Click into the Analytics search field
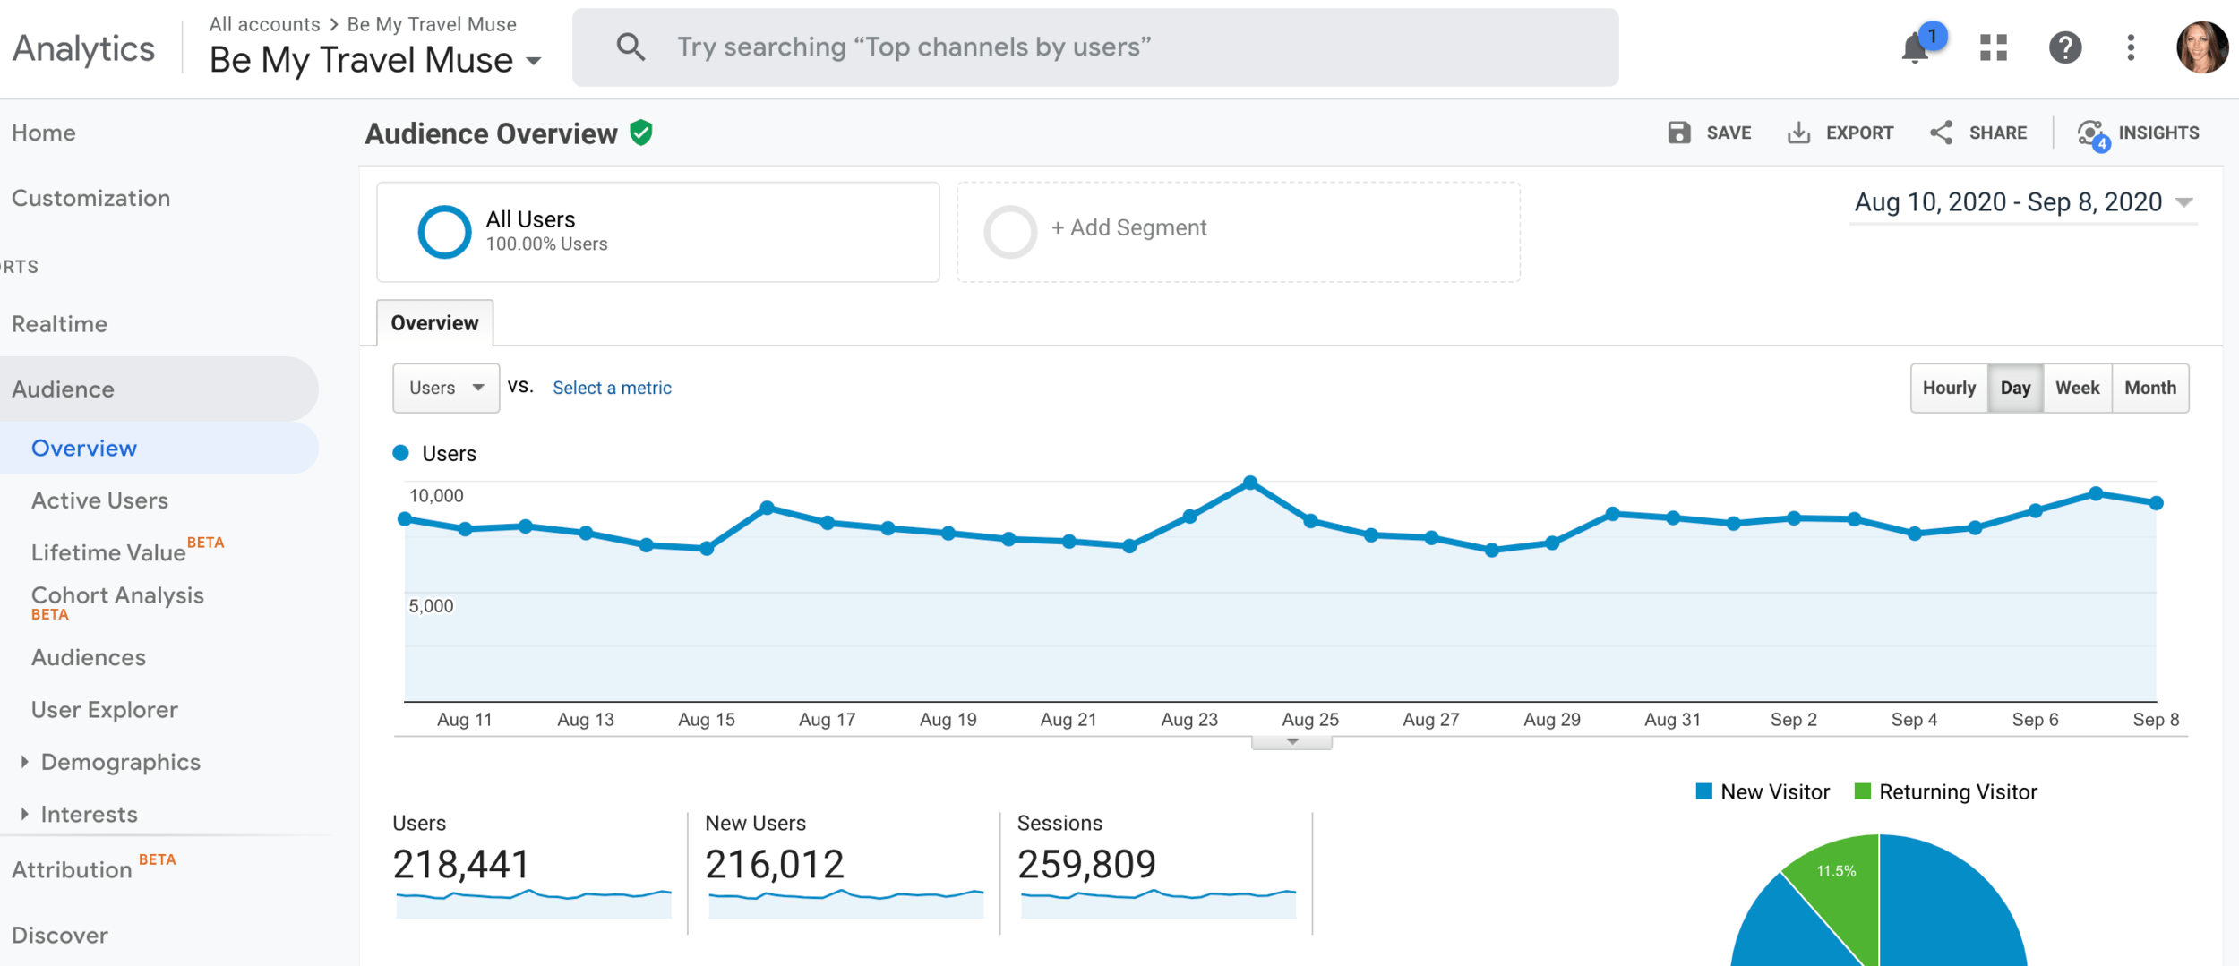 pyautogui.click(x=1094, y=47)
